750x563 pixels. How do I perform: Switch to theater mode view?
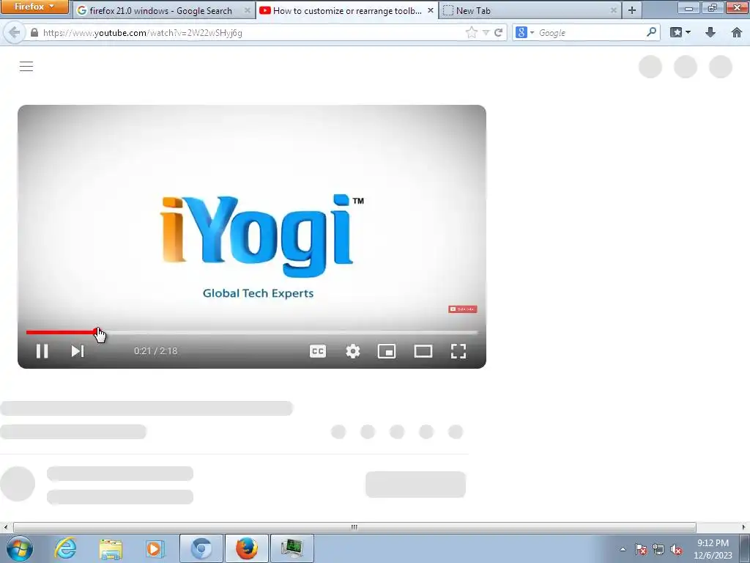click(423, 351)
